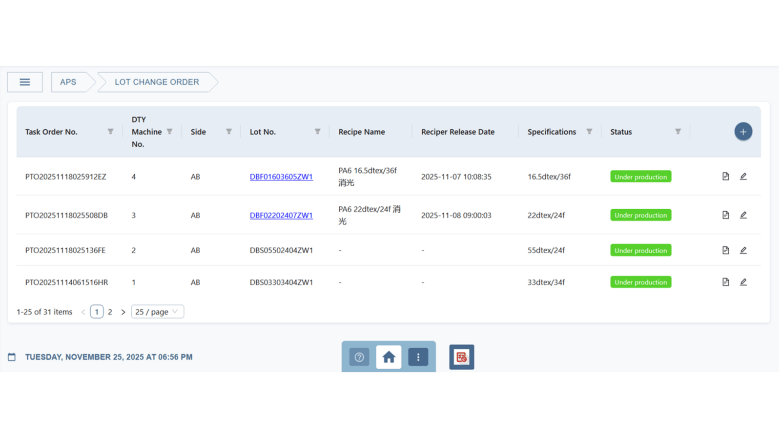
Task: Go to home via house icon
Action: coord(389,357)
